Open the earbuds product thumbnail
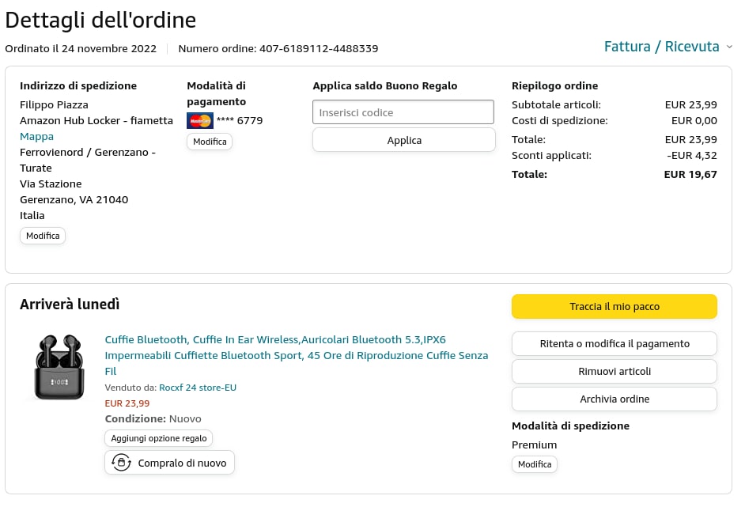 (x=59, y=367)
